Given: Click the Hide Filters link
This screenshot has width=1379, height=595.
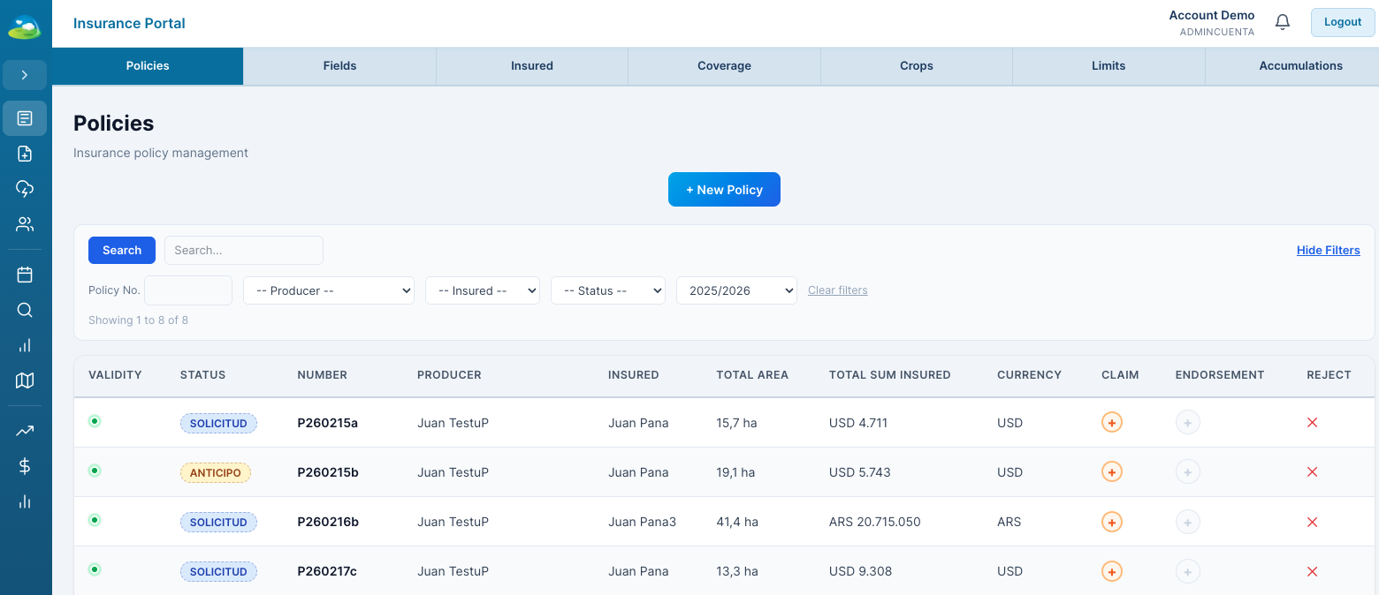Looking at the screenshot, I should tap(1328, 251).
